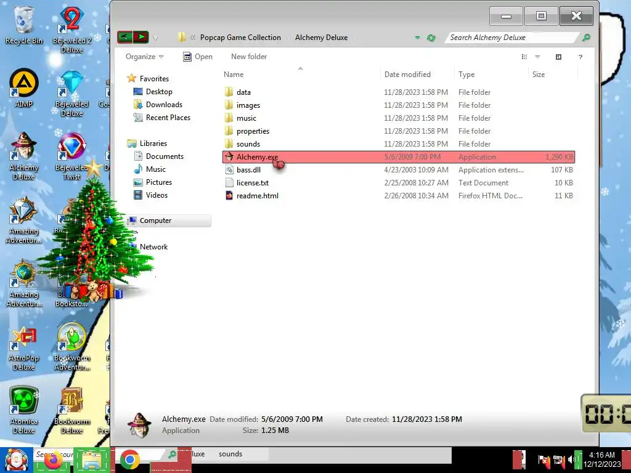Select Computer in the navigation pane
Image resolution: width=631 pixels, height=473 pixels.
pyautogui.click(x=169, y=220)
